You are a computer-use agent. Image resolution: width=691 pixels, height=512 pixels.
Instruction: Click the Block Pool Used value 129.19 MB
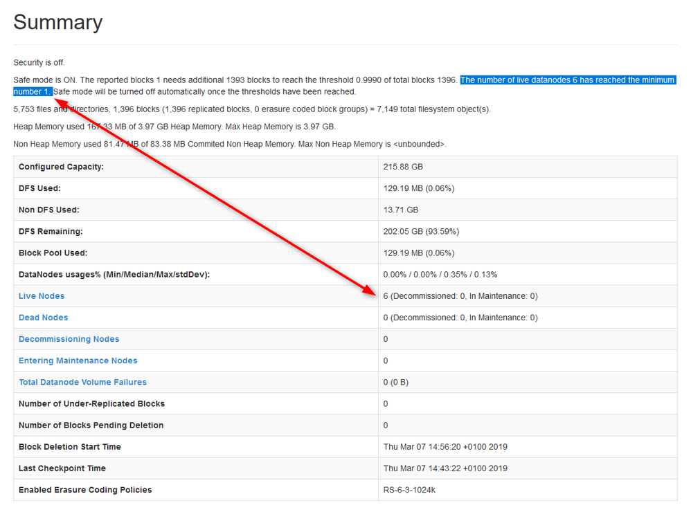419,253
